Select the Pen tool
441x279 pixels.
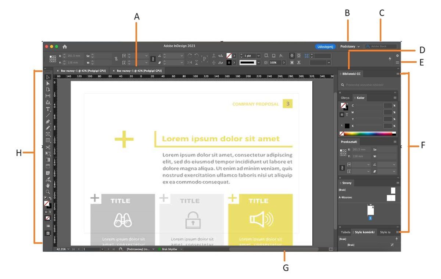point(48,122)
